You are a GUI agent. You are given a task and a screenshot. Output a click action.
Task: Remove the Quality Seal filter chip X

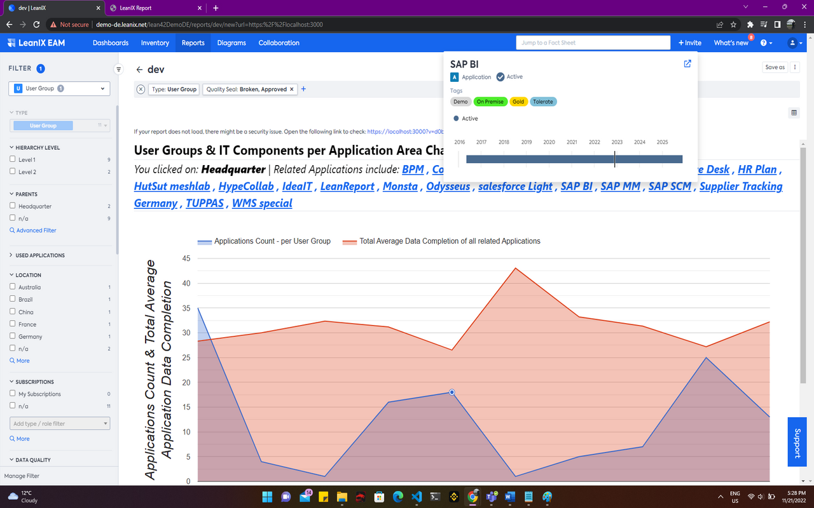(292, 90)
